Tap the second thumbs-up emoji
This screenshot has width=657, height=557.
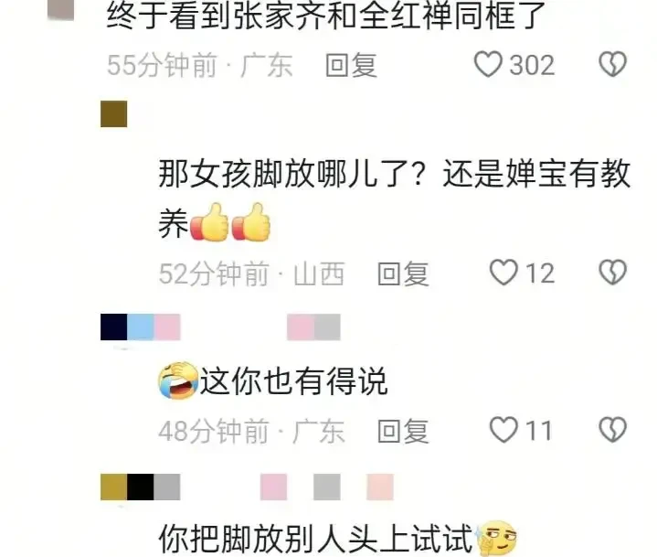coord(250,222)
